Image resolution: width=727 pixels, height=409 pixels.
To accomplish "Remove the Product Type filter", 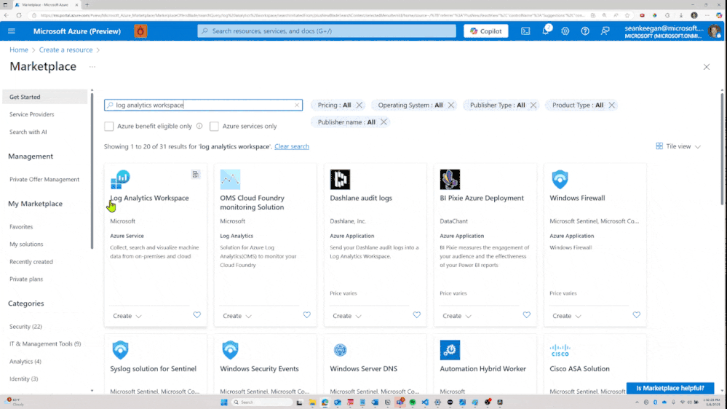I will (611, 106).
